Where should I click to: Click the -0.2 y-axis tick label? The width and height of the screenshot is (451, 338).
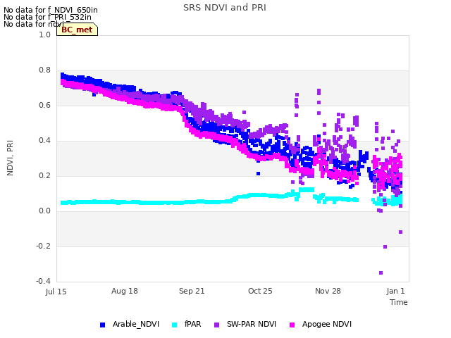coord(43,246)
